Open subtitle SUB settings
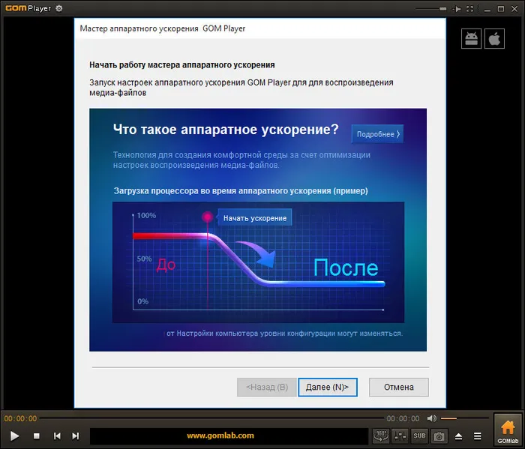 point(419,436)
